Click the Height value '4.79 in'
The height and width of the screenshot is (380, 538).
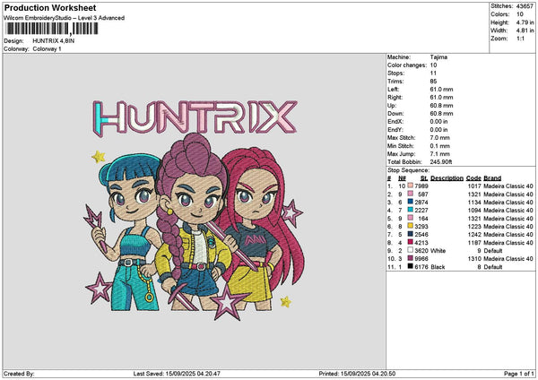point(525,22)
